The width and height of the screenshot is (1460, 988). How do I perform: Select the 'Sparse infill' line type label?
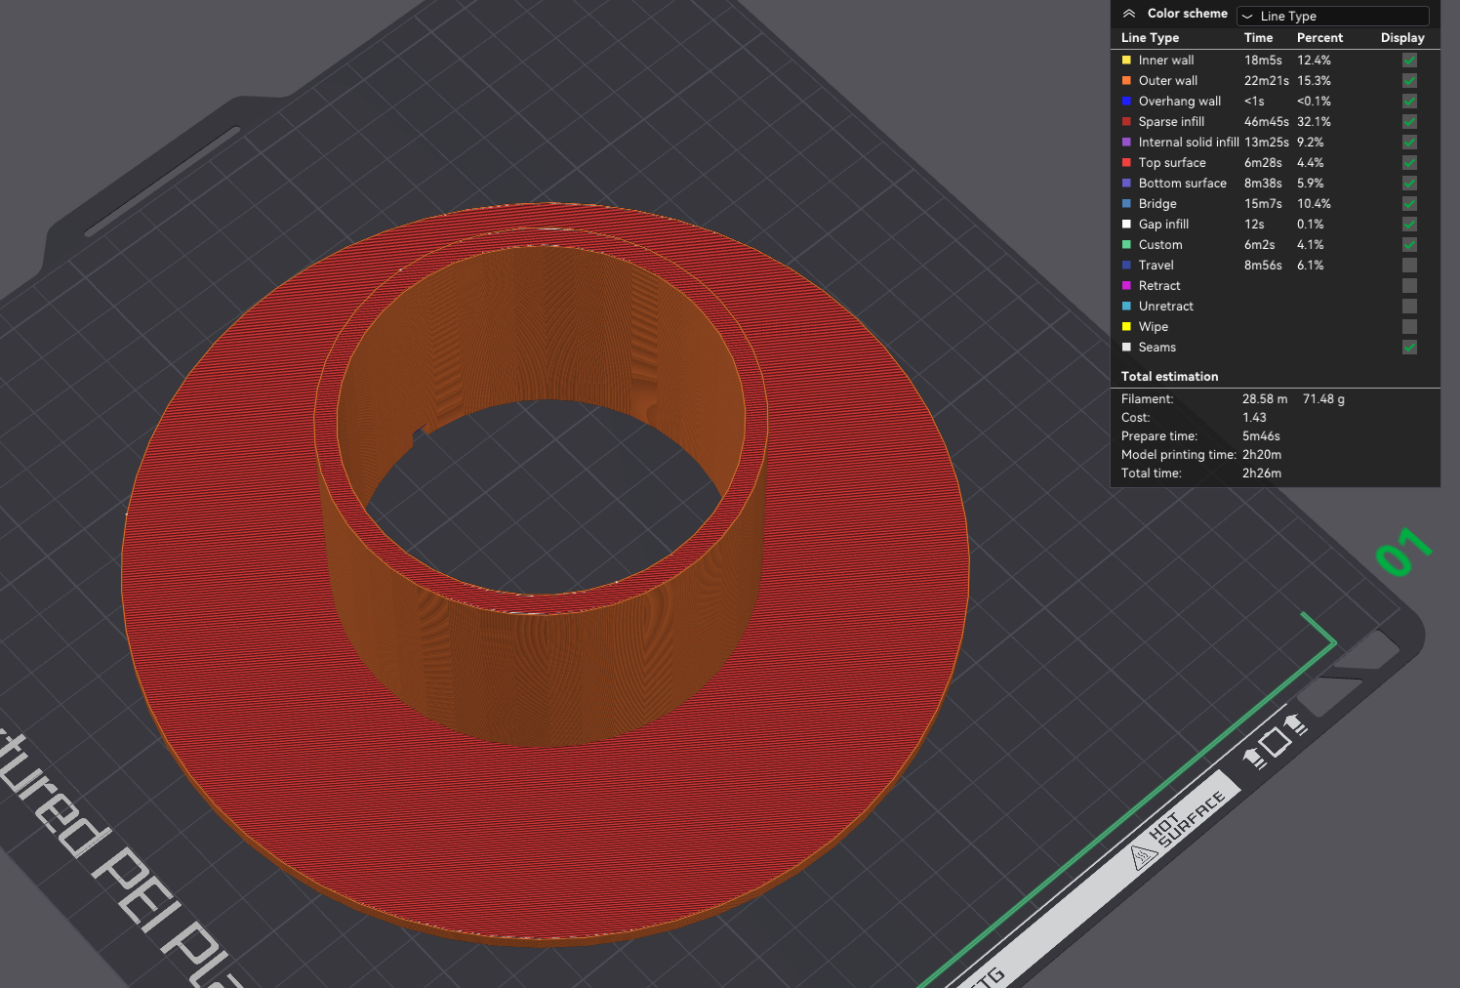click(1171, 121)
